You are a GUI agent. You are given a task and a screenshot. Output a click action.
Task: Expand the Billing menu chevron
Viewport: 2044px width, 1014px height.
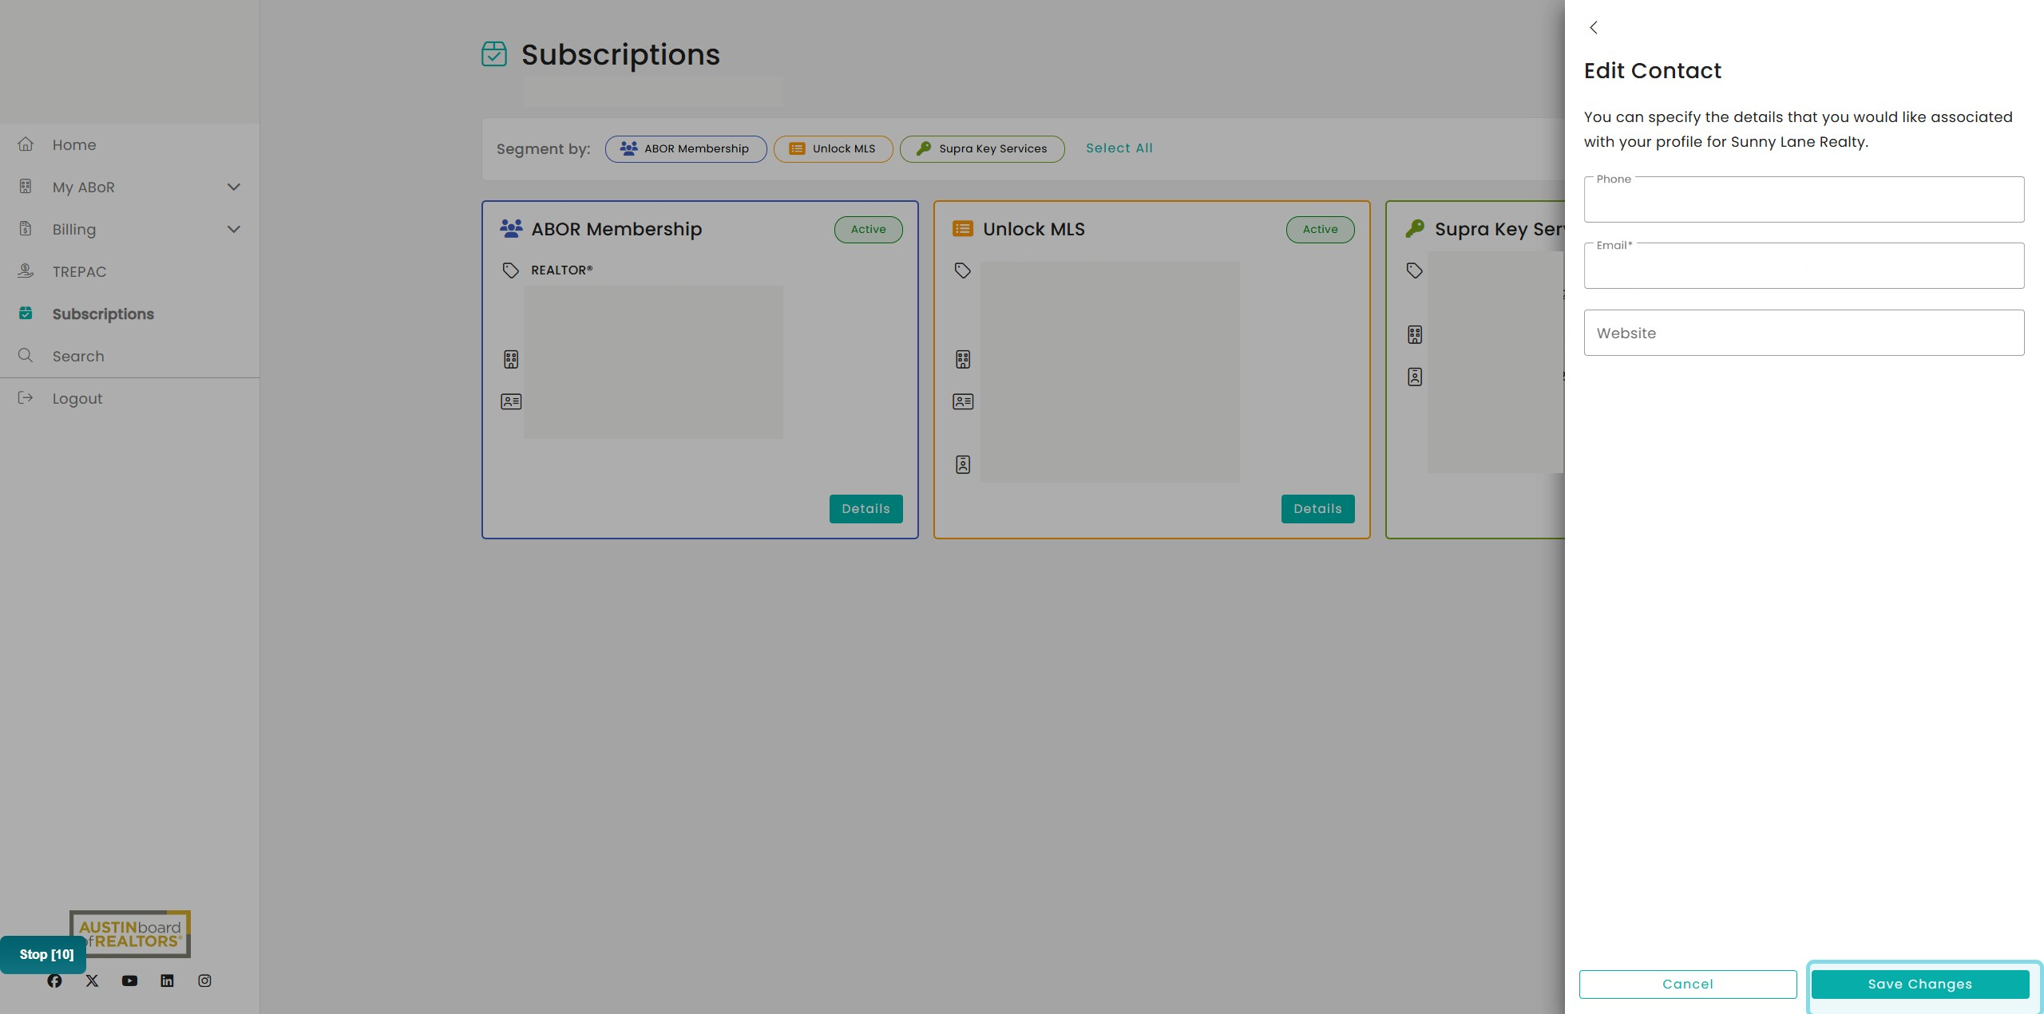pos(234,230)
